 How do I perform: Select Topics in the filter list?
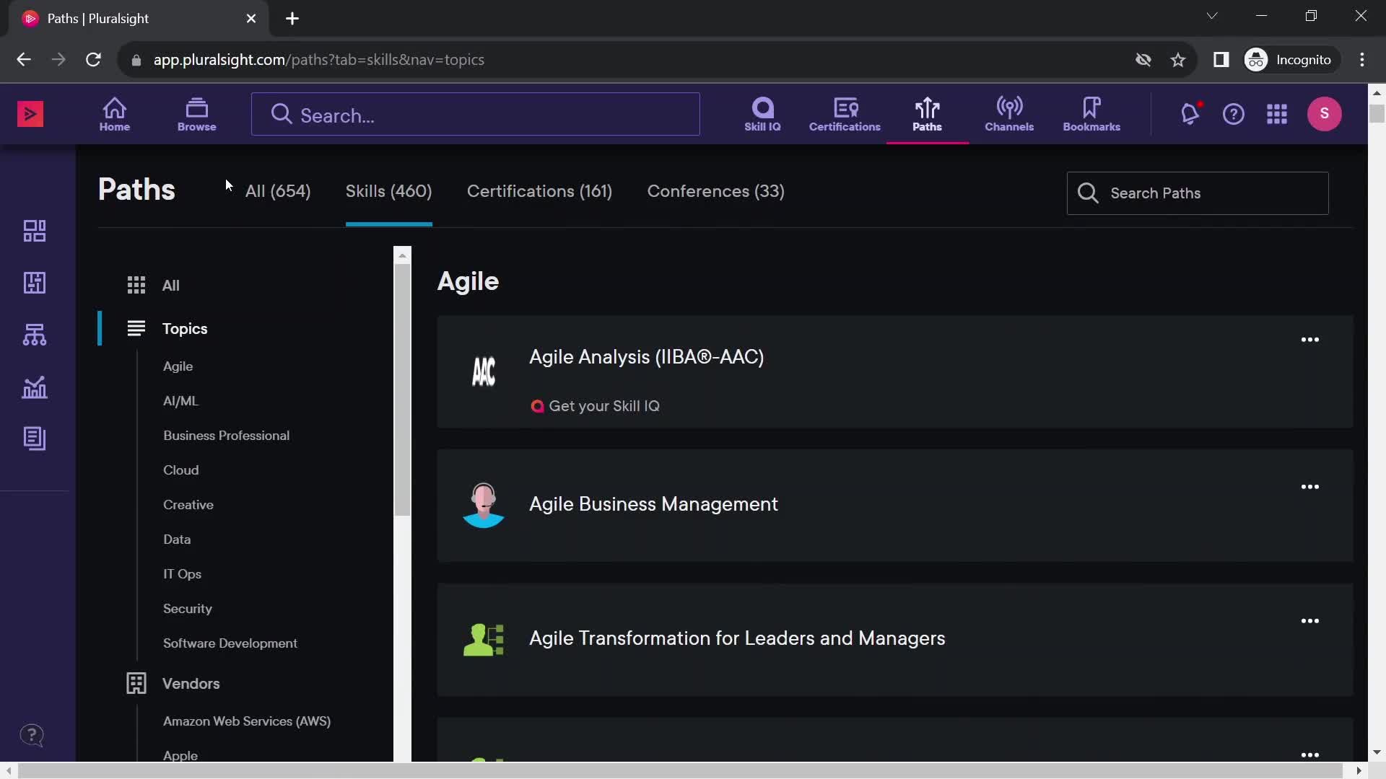[185, 329]
